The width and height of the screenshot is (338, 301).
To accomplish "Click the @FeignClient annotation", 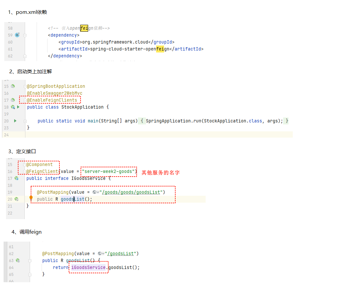I will click(x=42, y=171).
